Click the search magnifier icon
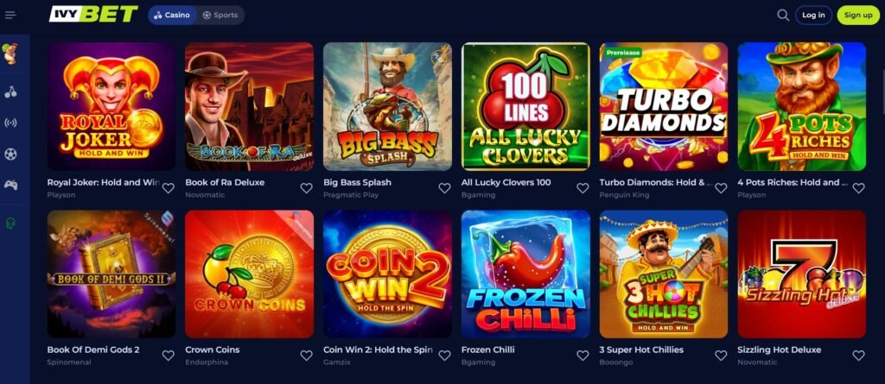The height and width of the screenshot is (384, 885). click(783, 16)
